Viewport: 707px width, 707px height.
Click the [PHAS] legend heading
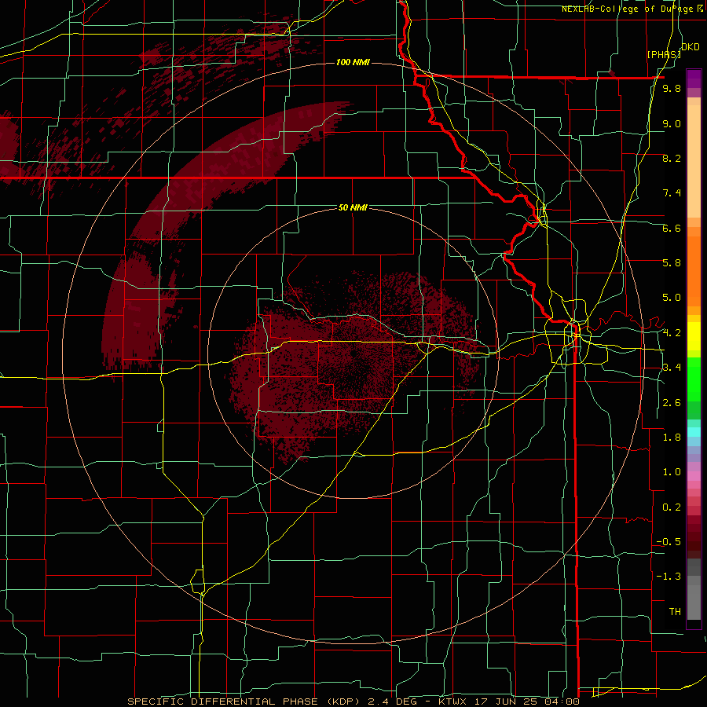point(664,54)
